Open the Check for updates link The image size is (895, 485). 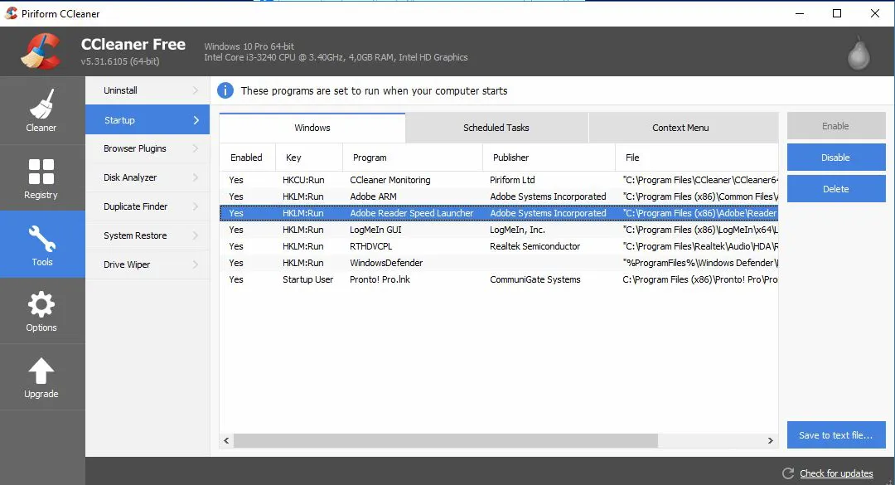point(836,473)
